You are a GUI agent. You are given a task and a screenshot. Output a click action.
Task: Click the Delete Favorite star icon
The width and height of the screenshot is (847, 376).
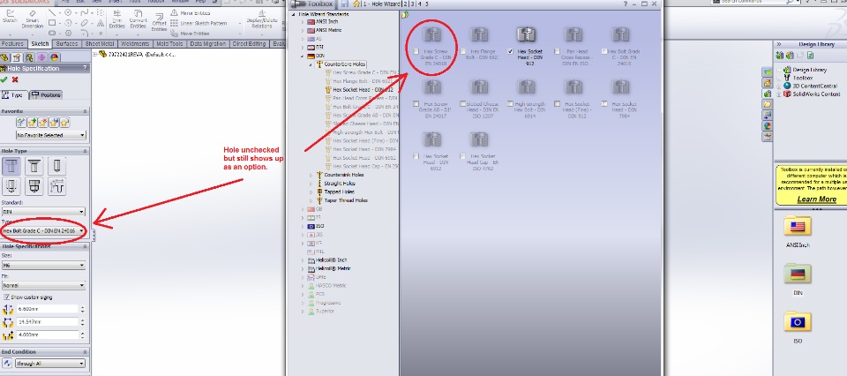pos(42,123)
